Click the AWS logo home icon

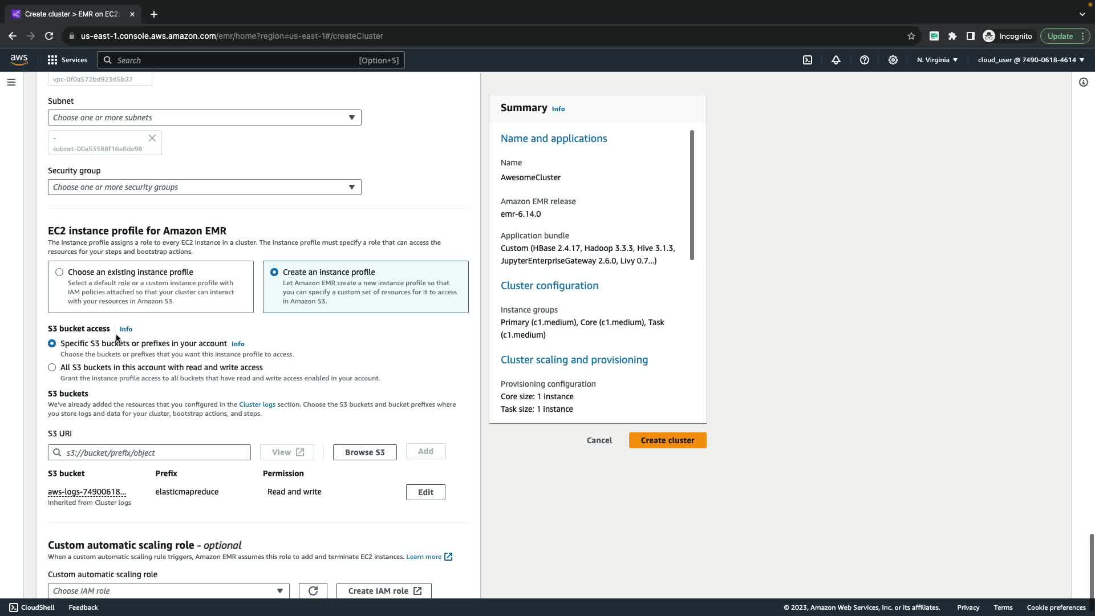point(19,60)
